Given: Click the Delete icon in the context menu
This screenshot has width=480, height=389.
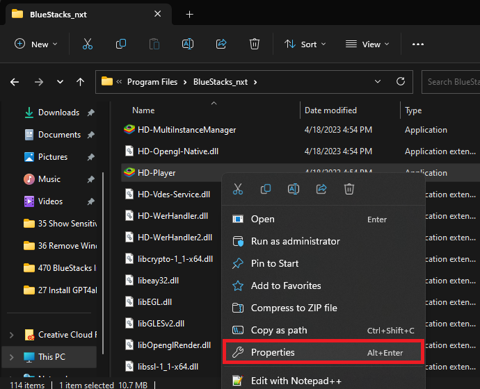Looking at the screenshot, I should pyautogui.click(x=349, y=189).
